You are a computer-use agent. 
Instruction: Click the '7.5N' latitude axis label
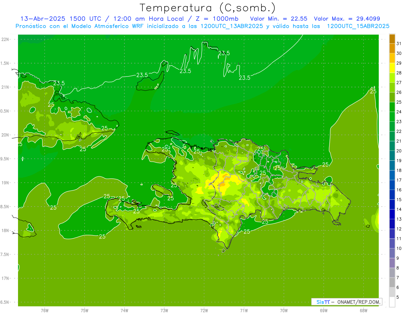click(5, 255)
